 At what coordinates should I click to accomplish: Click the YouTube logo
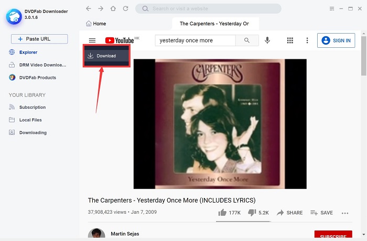(120, 40)
